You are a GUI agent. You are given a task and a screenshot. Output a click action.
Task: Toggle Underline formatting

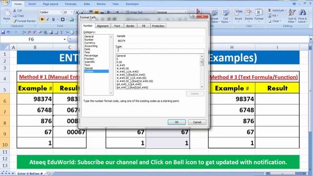[53, 20]
